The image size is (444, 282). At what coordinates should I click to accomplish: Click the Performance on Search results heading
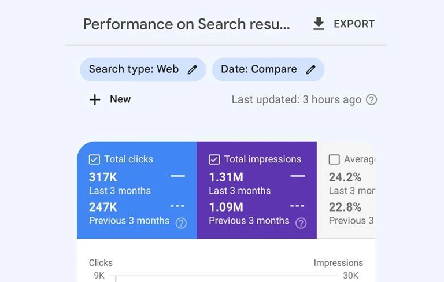point(187,24)
